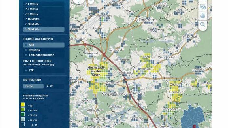Click the Nackendorf map label

coord(90,53)
